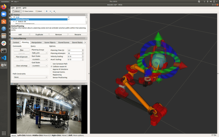Open Ubuntu Software from the dock

4,21
